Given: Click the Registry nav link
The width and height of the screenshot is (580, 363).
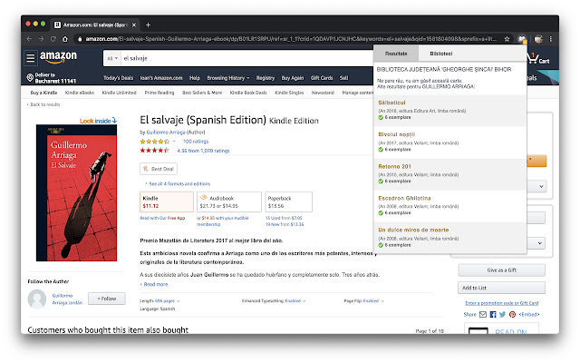Looking at the screenshot, I should coord(266,78).
